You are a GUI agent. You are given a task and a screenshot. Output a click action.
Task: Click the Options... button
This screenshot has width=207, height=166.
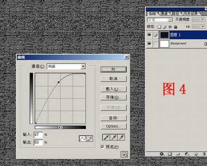pos(114,126)
